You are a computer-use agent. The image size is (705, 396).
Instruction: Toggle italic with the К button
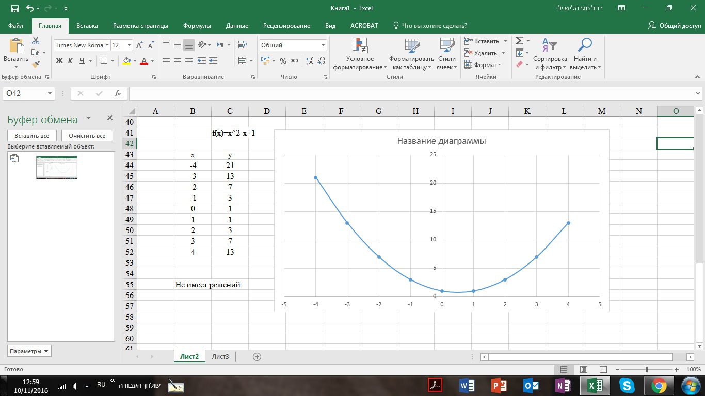pos(70,61)
